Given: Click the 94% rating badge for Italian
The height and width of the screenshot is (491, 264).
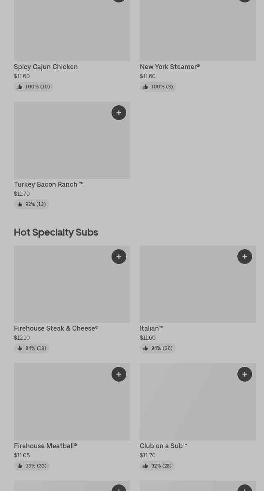Looking at the screenshot, I should pyautogui.click(x=158, y=348).
